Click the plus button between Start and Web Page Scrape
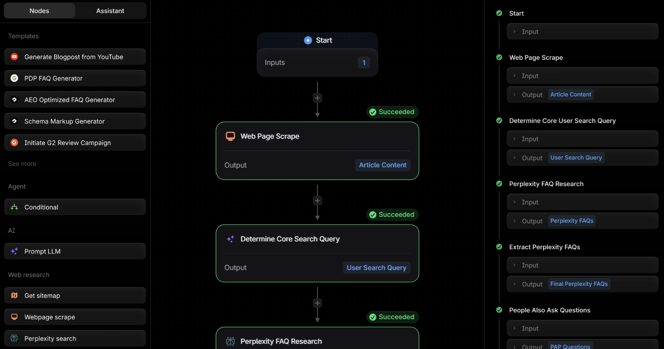The height and width of the screenshot is (349, 664). [317, 98]
